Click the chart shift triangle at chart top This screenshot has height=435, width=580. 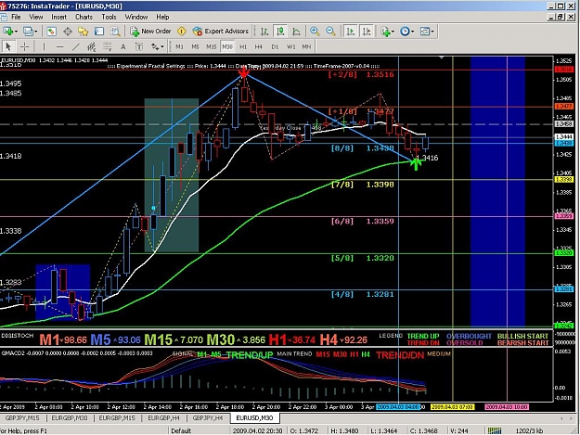pyautogui.click(x=442, y=58)
